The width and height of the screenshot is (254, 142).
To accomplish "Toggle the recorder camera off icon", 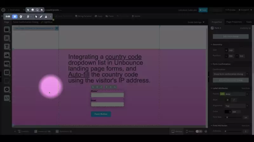I will point(21,16).
